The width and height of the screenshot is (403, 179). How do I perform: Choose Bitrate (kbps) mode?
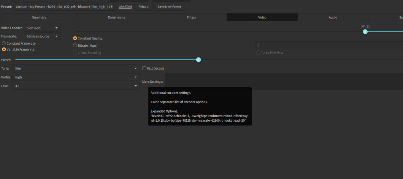[86, 46]
